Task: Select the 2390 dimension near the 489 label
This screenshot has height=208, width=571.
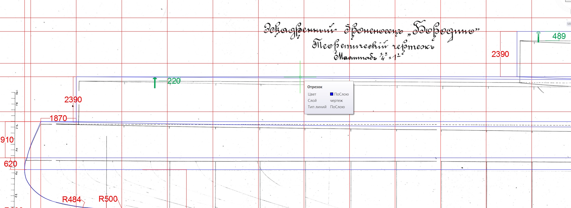Action: coord(500,54)
